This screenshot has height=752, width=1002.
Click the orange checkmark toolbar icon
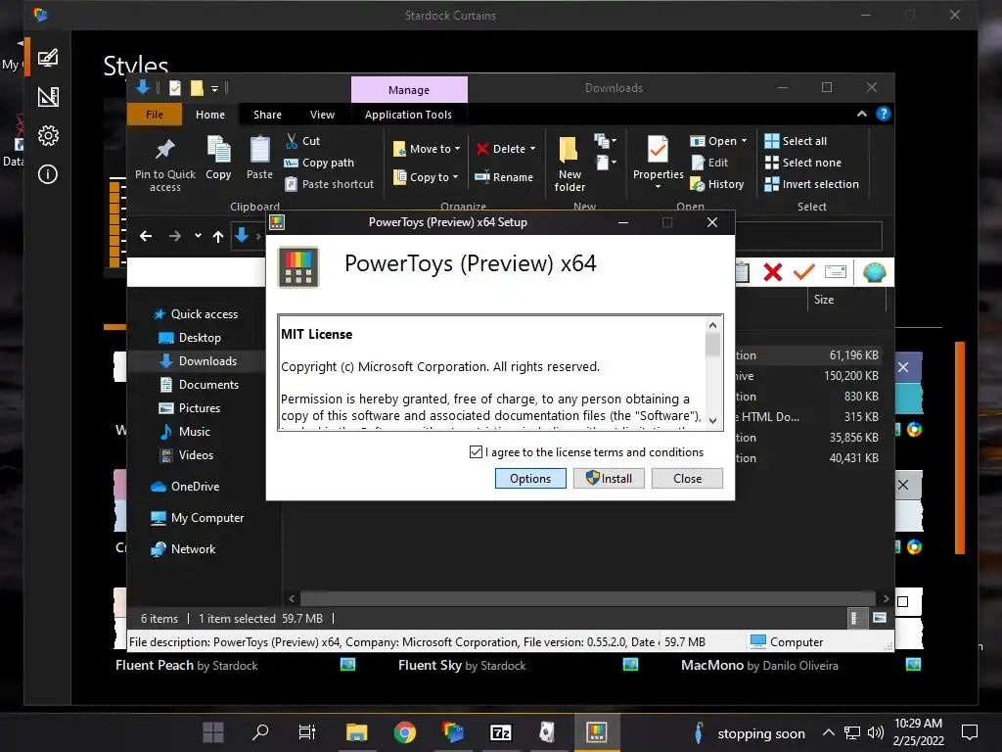803,272
